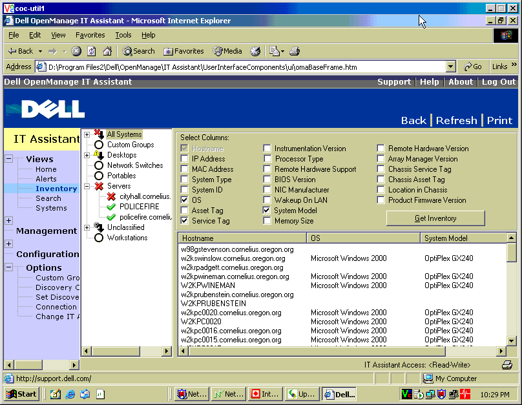Image resolution: width=522 pixels, height=405 pixels.
Task: Collapse the Views section
Action: click(9, 159)
